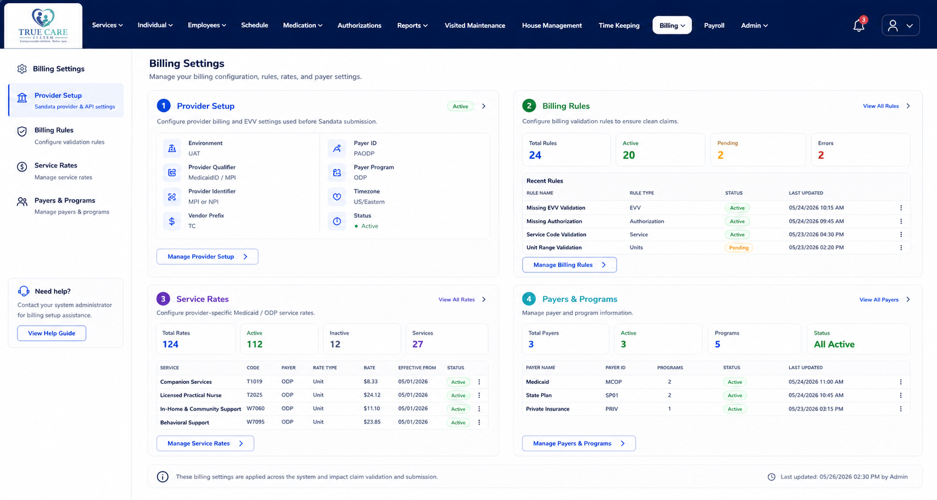Click the In-Home & Community Support row name

coord(200,409)
